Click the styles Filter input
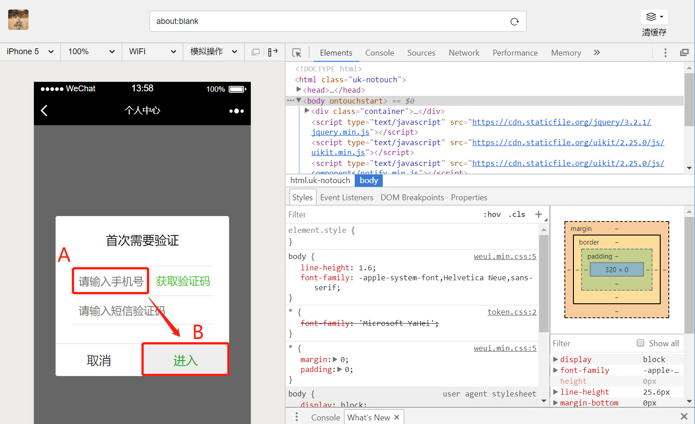 [382, 215]
